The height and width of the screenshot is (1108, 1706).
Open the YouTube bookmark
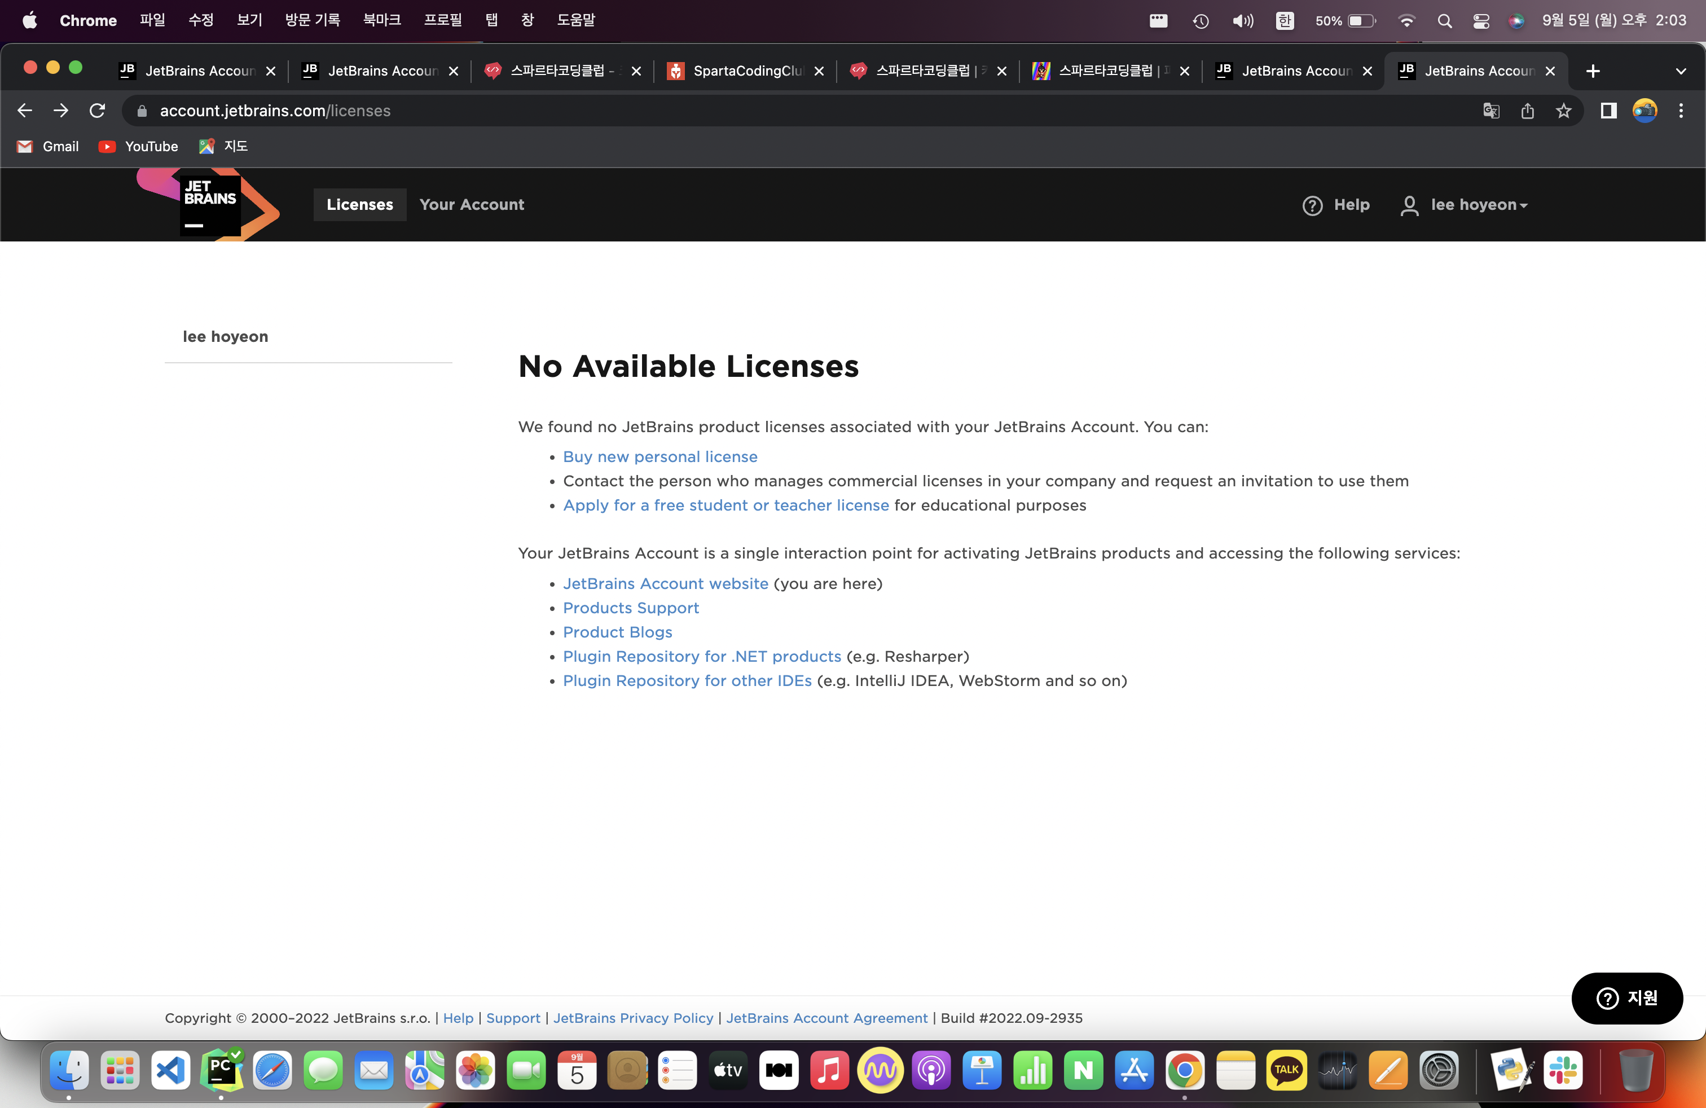click(138, 146)
